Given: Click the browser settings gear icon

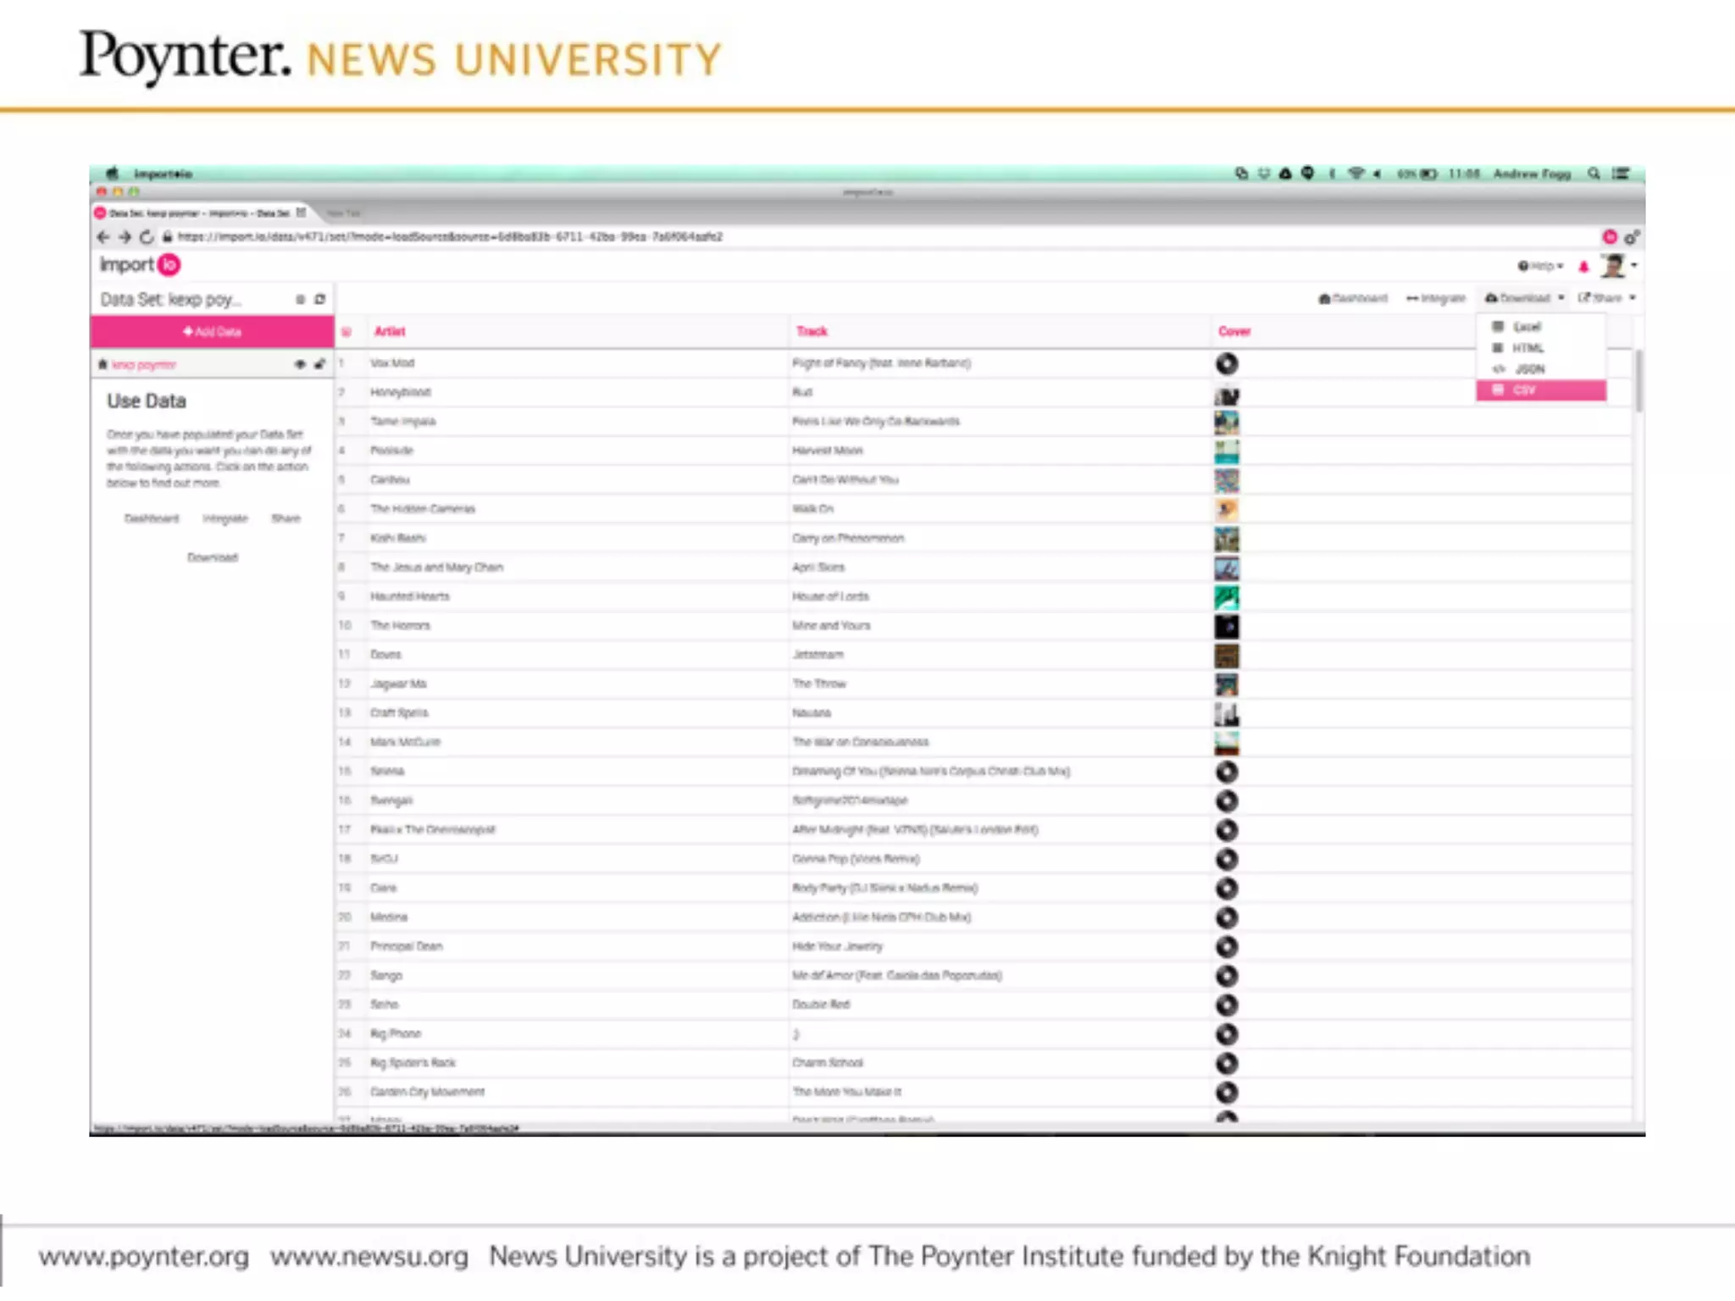Looking at the screenshot, I should (1632, 237).
